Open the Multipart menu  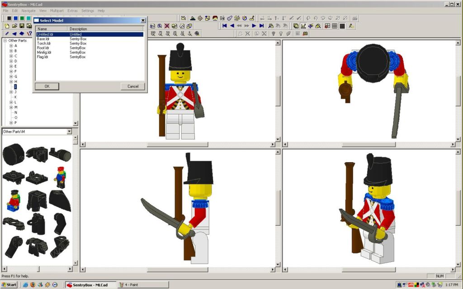point(57,11)
